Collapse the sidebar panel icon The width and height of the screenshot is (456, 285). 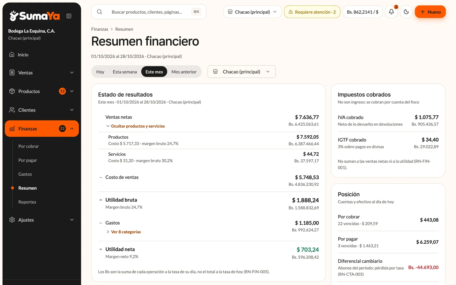point(69,16)
